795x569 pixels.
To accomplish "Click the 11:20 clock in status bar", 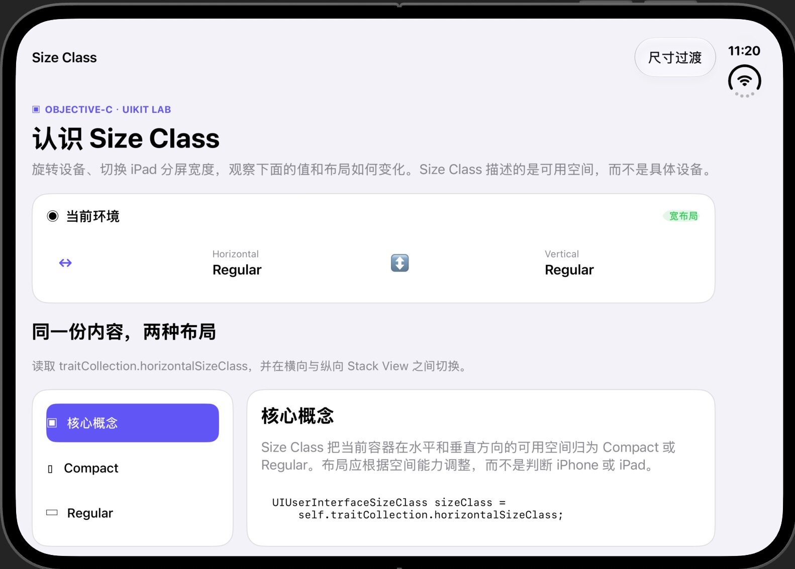I will [744, 51].
